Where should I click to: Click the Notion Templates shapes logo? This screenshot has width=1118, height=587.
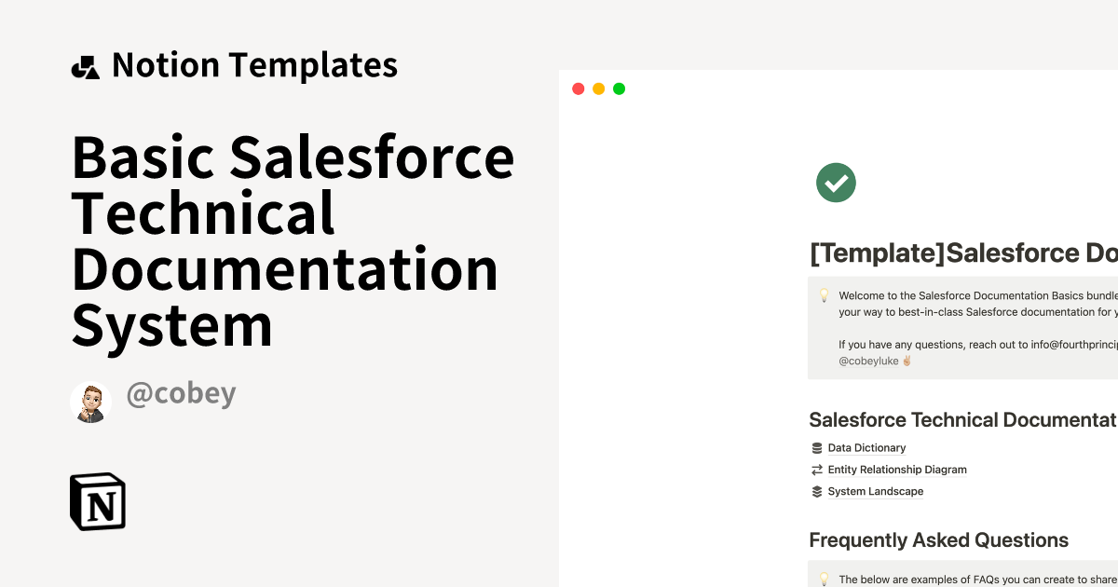click(85, 67)
